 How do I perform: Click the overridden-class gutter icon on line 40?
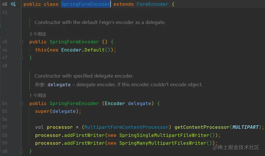13,4
